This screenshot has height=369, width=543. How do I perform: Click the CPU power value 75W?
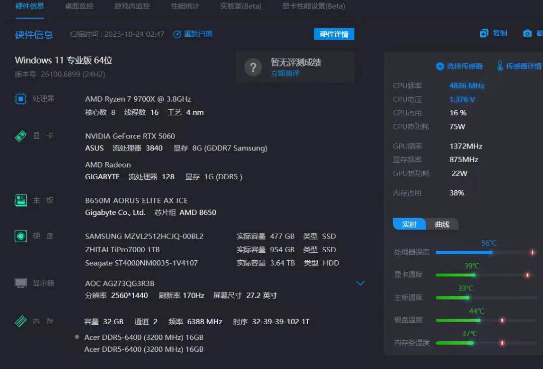point(457,126)
